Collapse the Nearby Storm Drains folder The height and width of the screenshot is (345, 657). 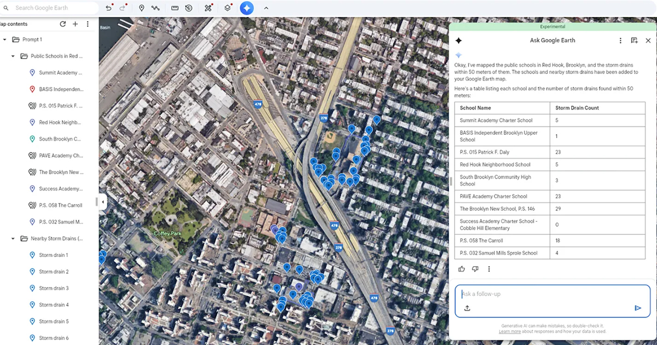(x=13, y=239)
